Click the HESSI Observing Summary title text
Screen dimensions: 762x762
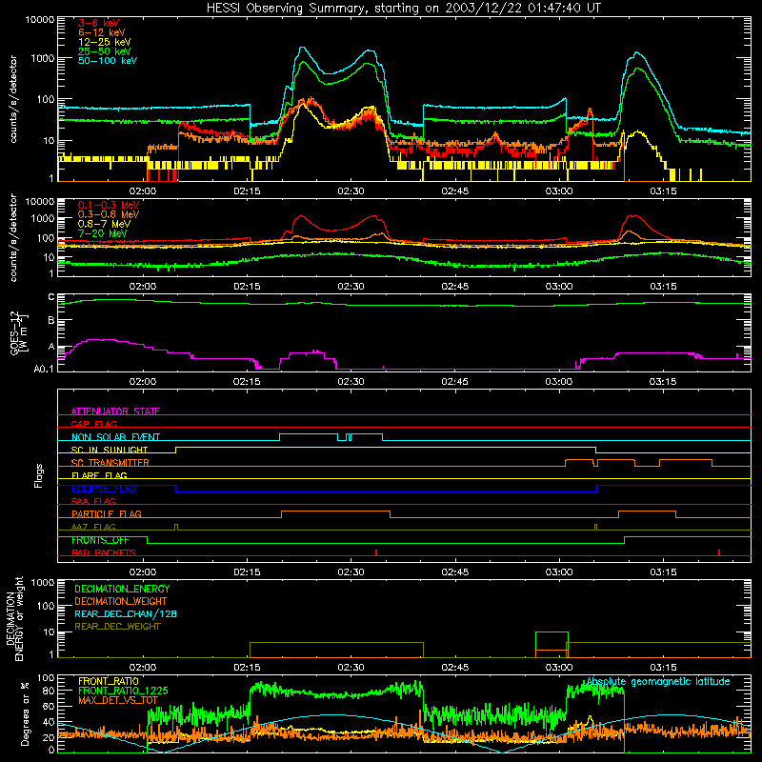pos(403,9)
